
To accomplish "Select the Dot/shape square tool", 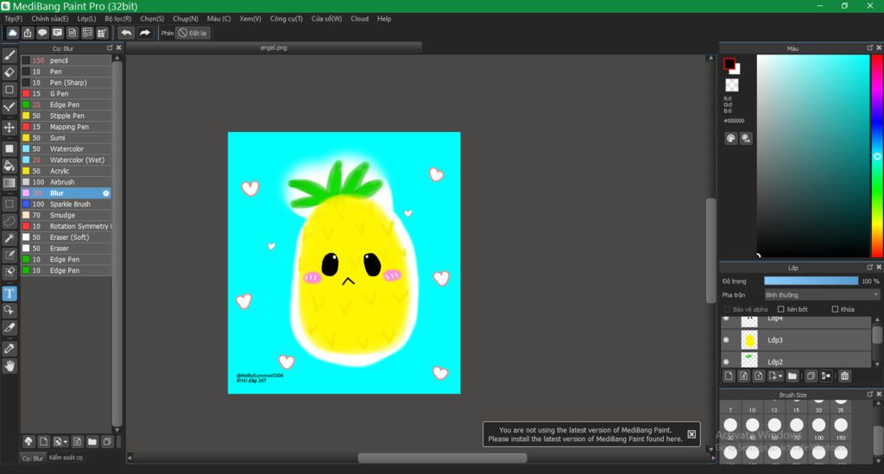I will tap(9, 90).
